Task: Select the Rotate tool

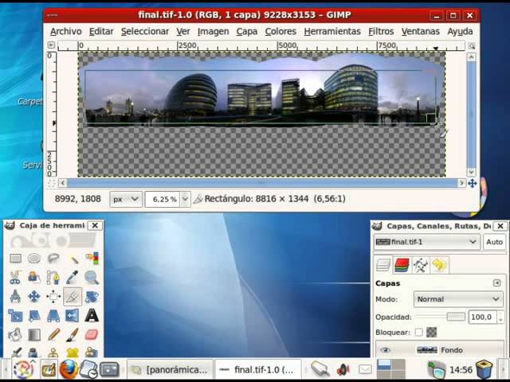Action: tap(92, 297)
